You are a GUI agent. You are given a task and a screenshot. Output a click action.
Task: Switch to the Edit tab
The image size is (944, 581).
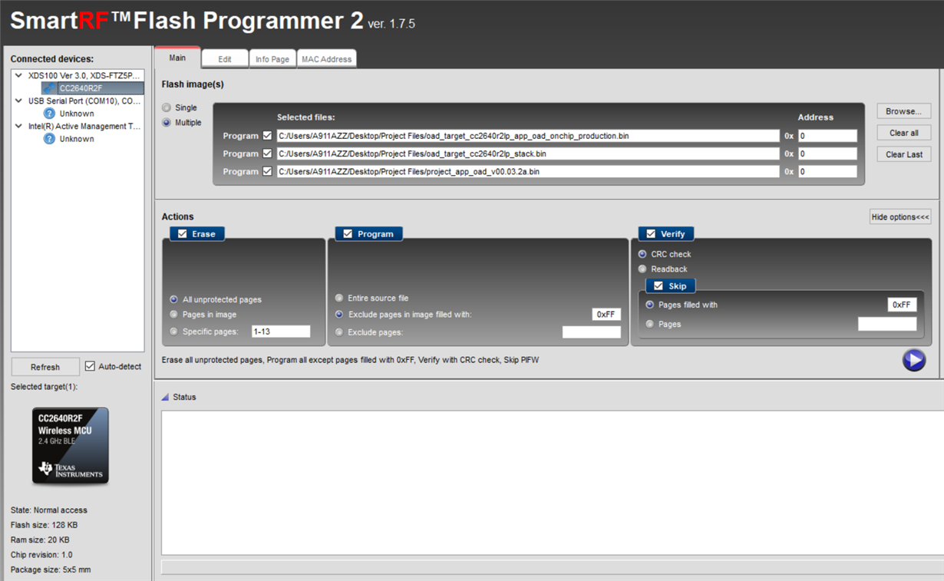pos(225,59)
